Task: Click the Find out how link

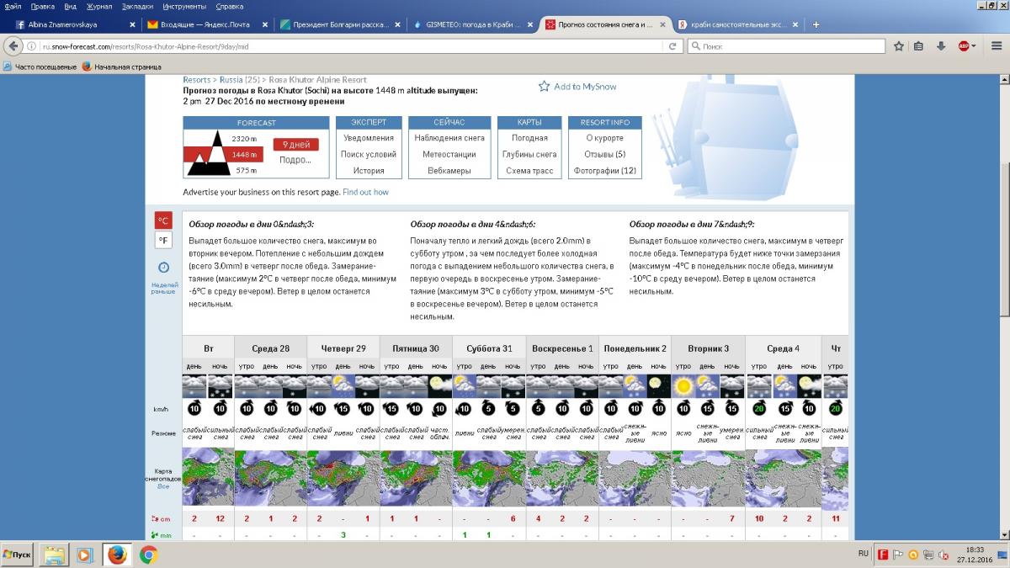Action: tap(365, 192)
